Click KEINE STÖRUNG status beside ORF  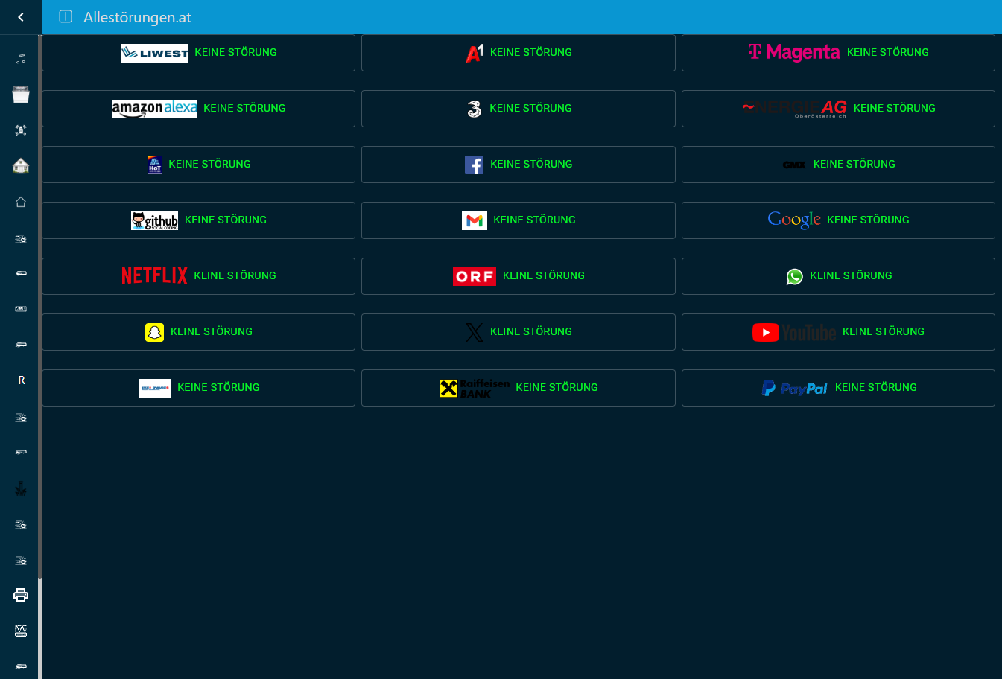coord(544,275)
